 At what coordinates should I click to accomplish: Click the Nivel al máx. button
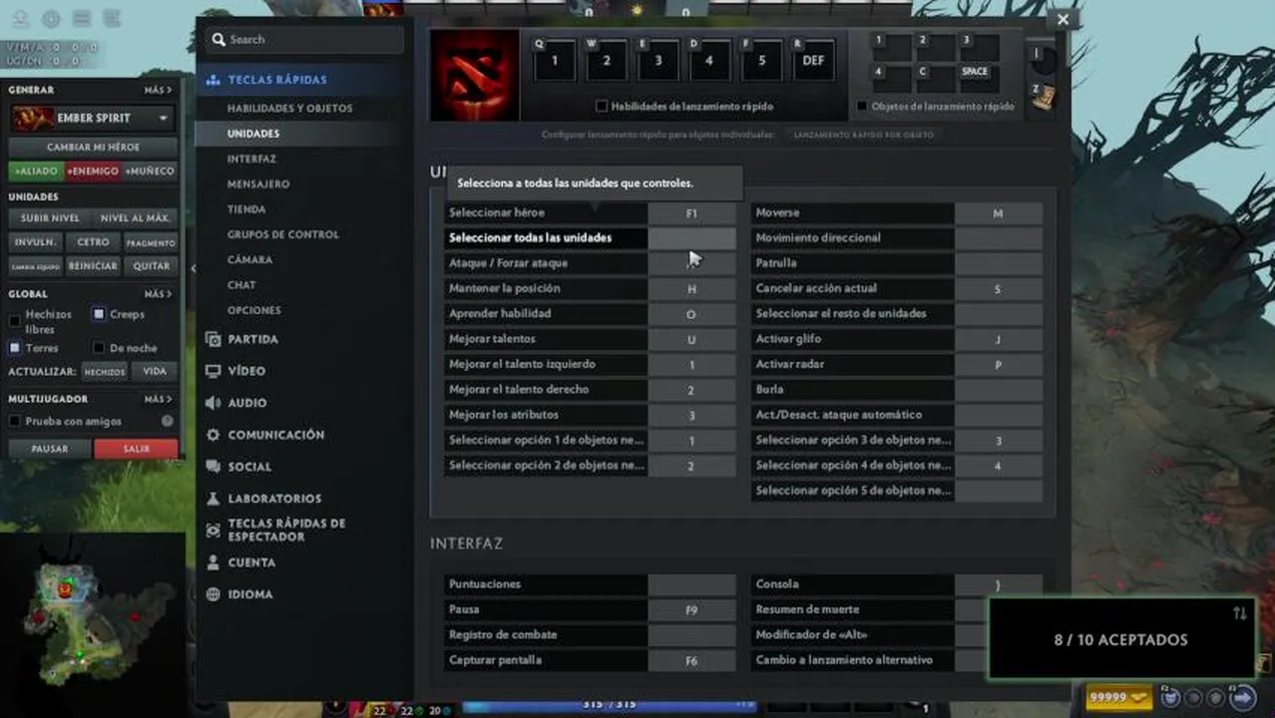tap(135, 217)
